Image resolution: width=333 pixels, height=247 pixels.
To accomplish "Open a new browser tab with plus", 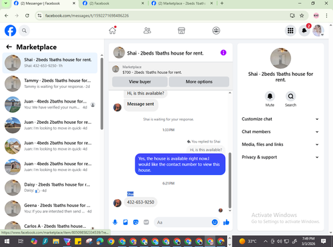I will [x=222, y=3].
